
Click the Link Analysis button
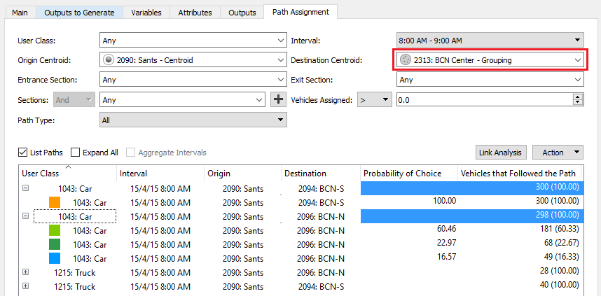click(501, 153)
